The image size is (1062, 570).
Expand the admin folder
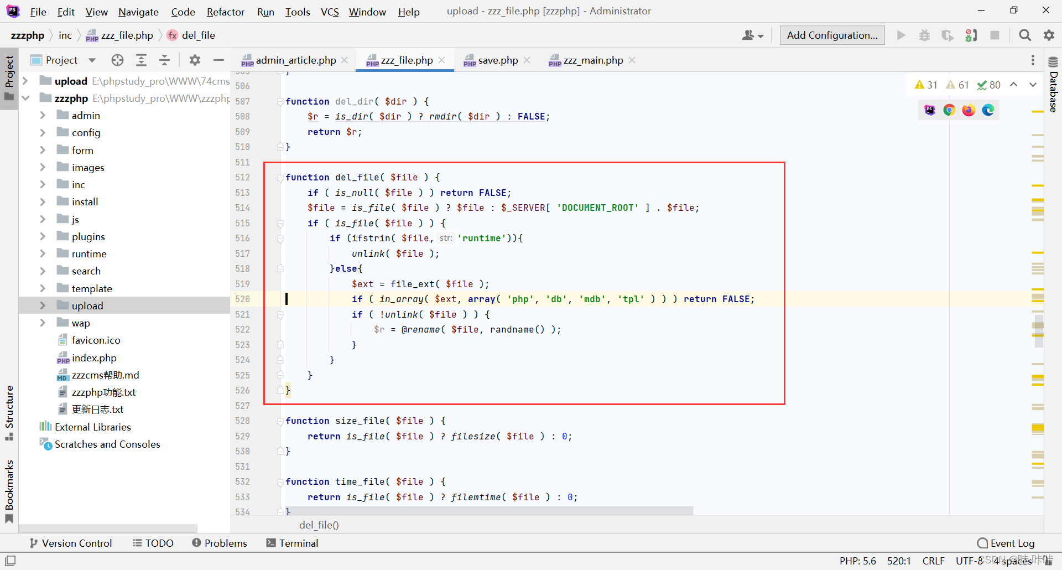point(43,116)
